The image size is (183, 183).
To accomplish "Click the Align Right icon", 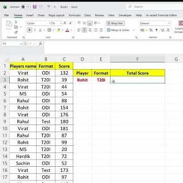I will [90, 30].
